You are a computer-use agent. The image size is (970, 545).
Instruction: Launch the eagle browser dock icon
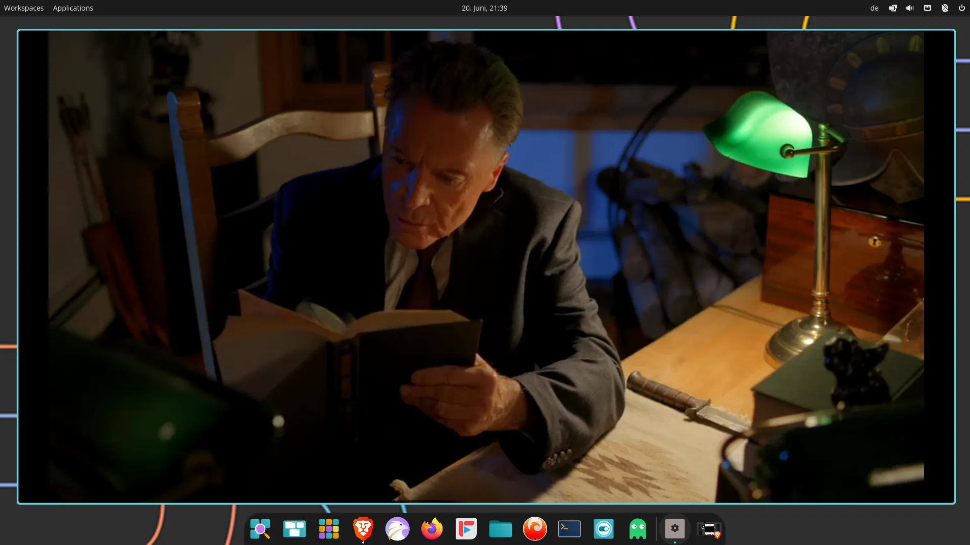pos(398,529)
